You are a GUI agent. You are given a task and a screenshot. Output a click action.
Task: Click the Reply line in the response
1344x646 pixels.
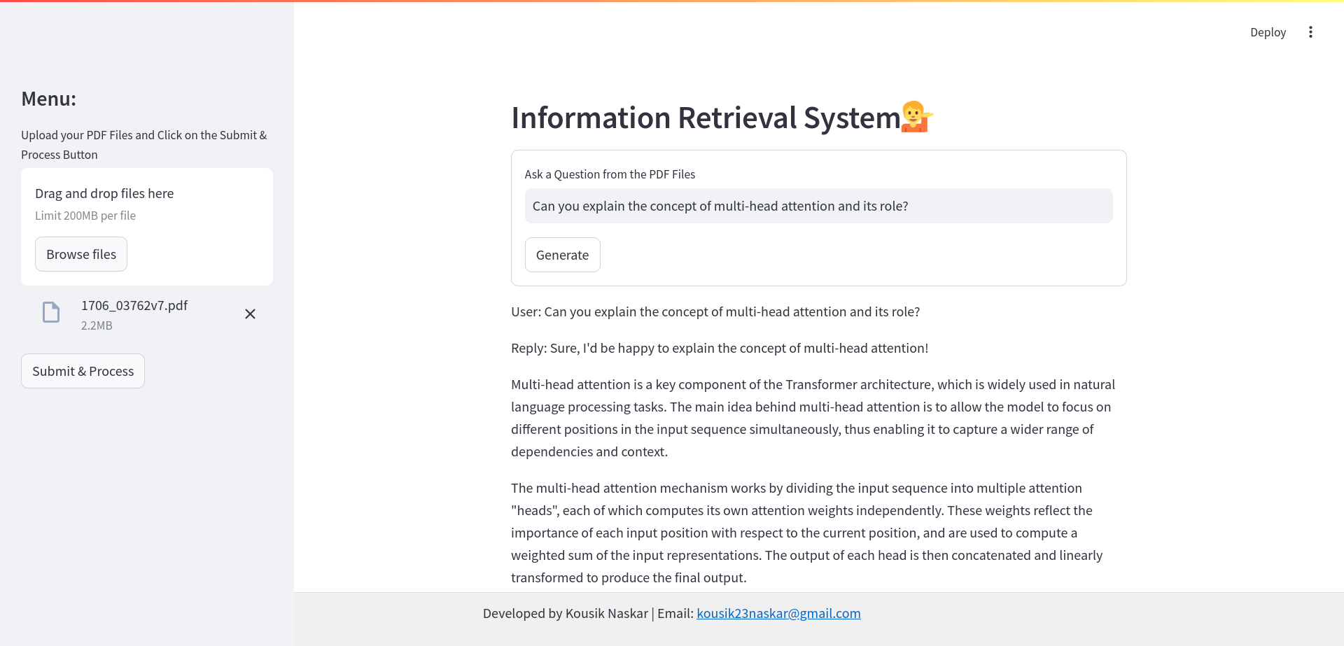(x=719, y=348)
